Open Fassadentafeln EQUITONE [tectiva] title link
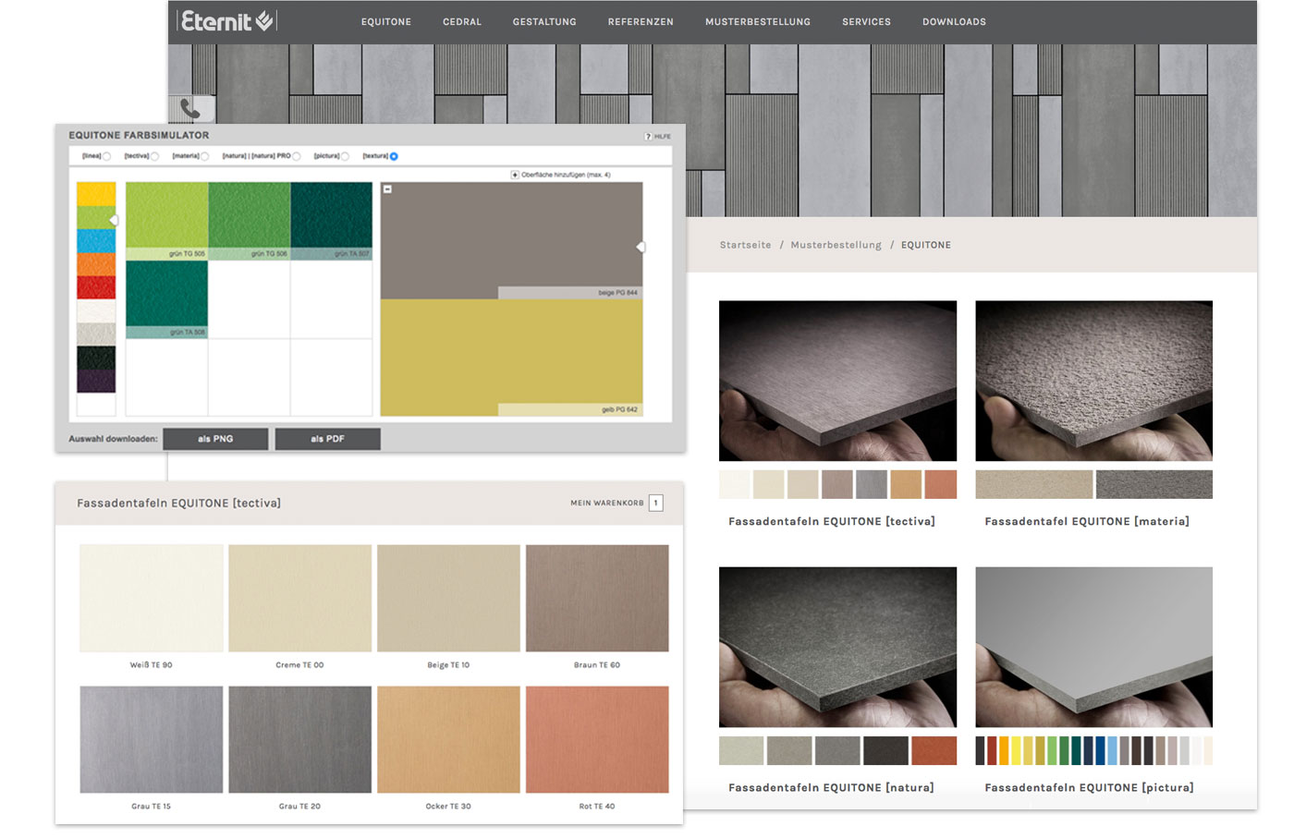1294x838 pixels. tap(832, 521)
